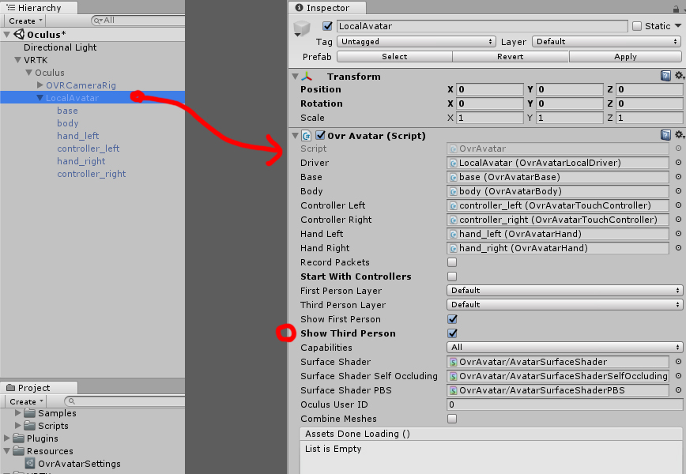Click the Oculus User ID field
Screen dimensions: 686x474
[564, 404]
